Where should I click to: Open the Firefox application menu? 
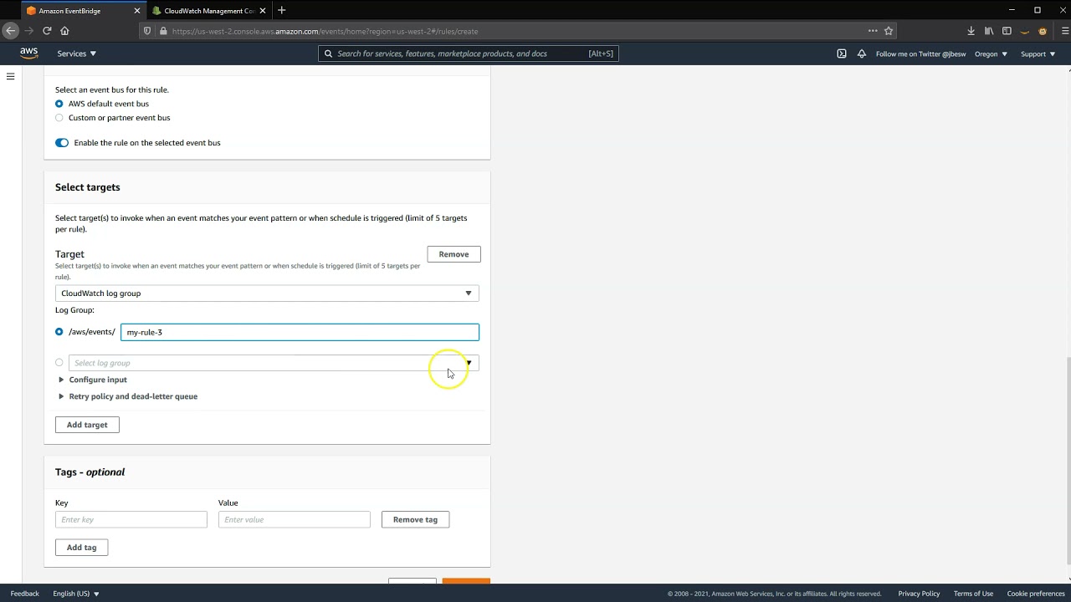(1065, 31)
